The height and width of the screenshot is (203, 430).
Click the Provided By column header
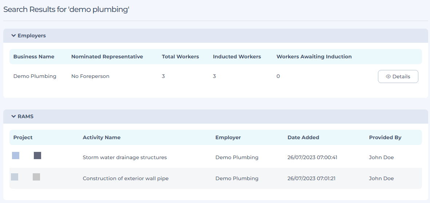pyautogui.click(x=385, y=137)
